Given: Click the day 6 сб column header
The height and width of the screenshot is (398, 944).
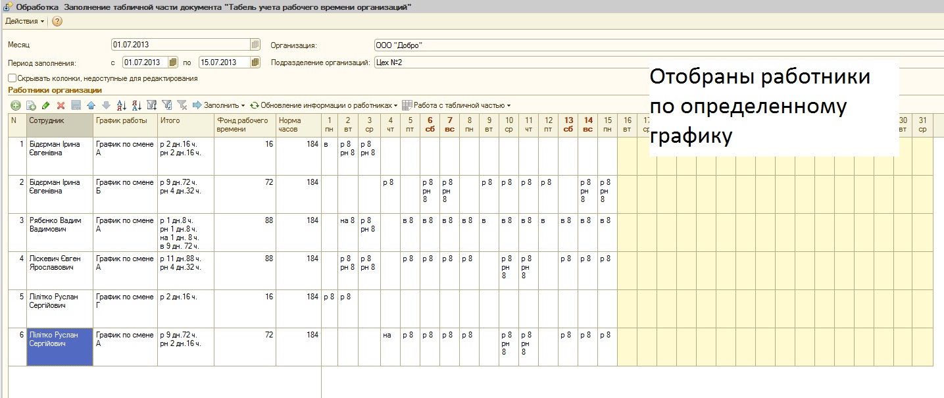Looking at the screenshot, I should [430, 125].
